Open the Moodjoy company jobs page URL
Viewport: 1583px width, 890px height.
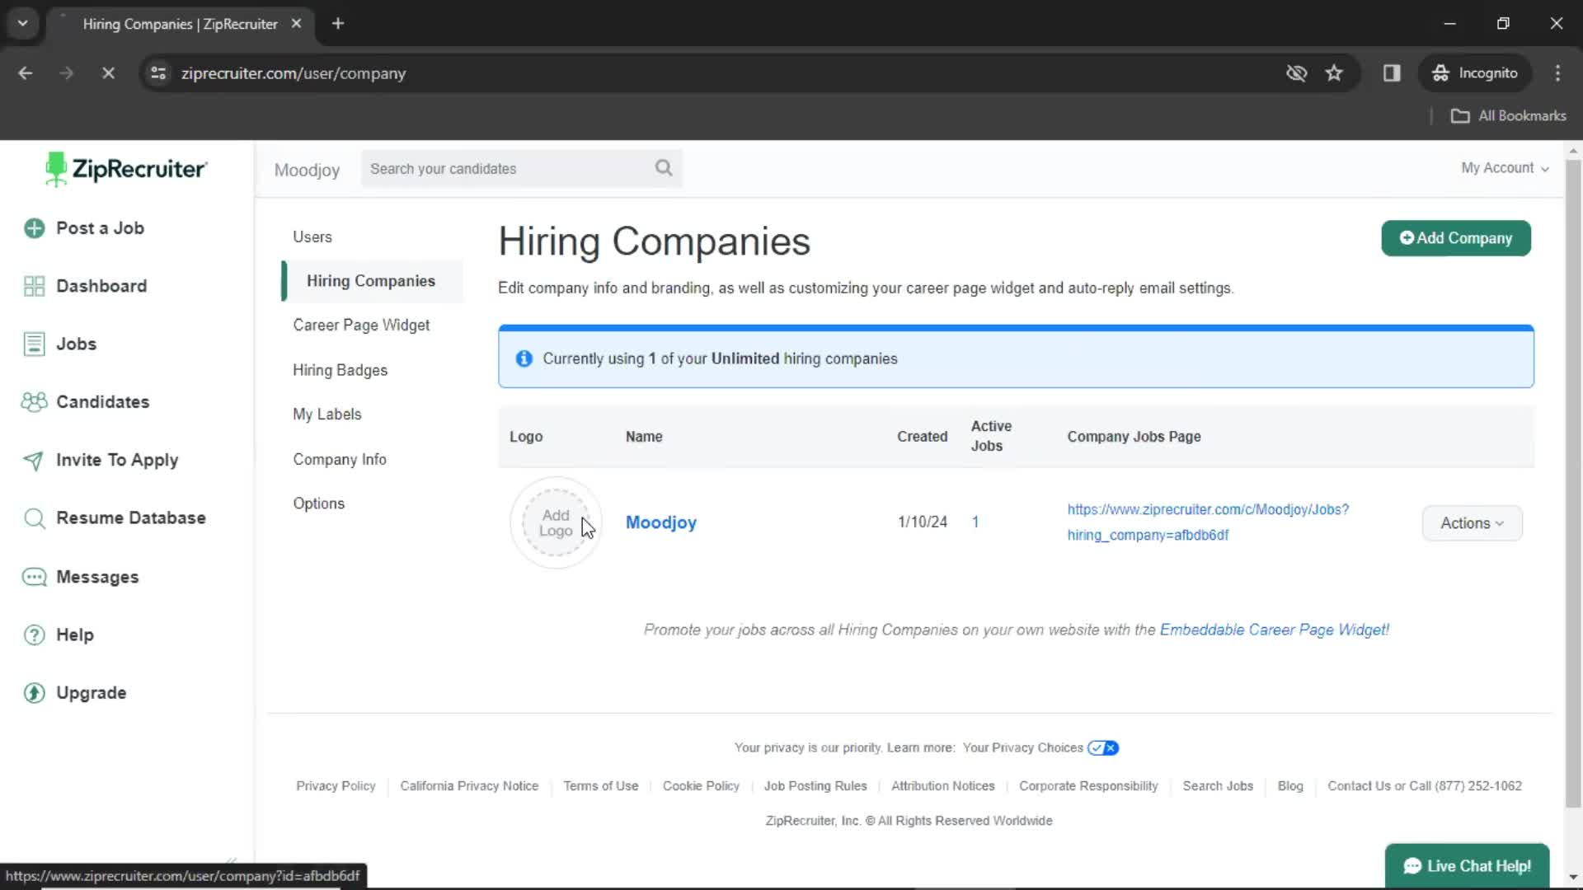point(1208,522)
